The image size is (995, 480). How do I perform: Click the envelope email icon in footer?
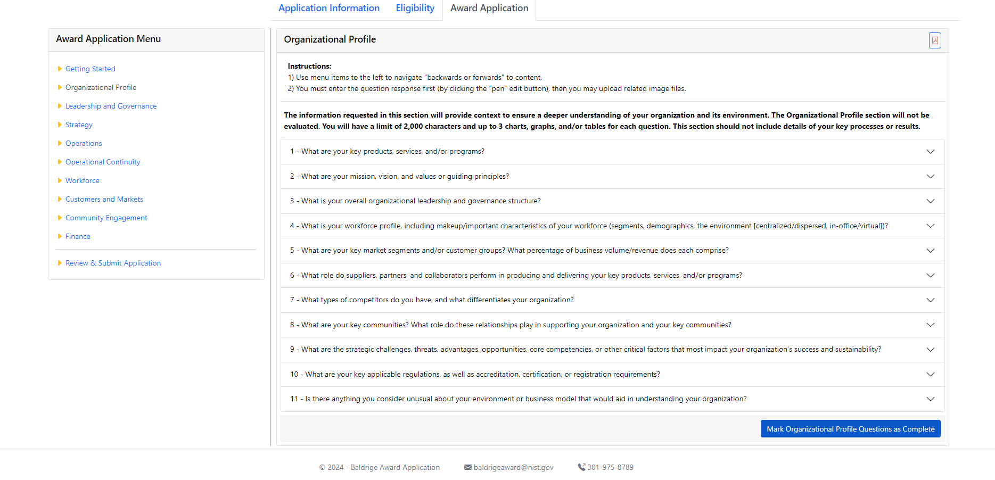point(467,467)
